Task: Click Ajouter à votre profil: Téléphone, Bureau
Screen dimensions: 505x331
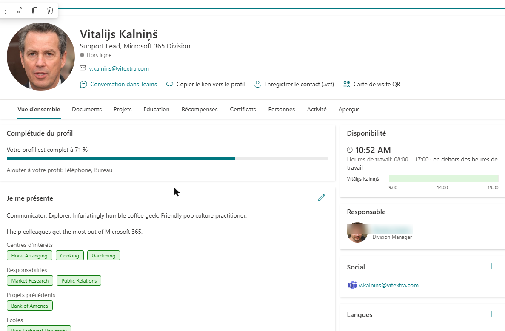Action: (60, 170)
